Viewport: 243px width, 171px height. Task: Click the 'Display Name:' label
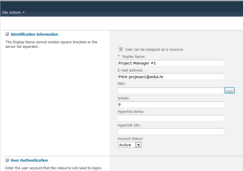134,57
